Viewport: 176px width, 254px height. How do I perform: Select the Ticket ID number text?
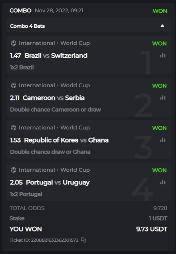click(x=55, y=240)
